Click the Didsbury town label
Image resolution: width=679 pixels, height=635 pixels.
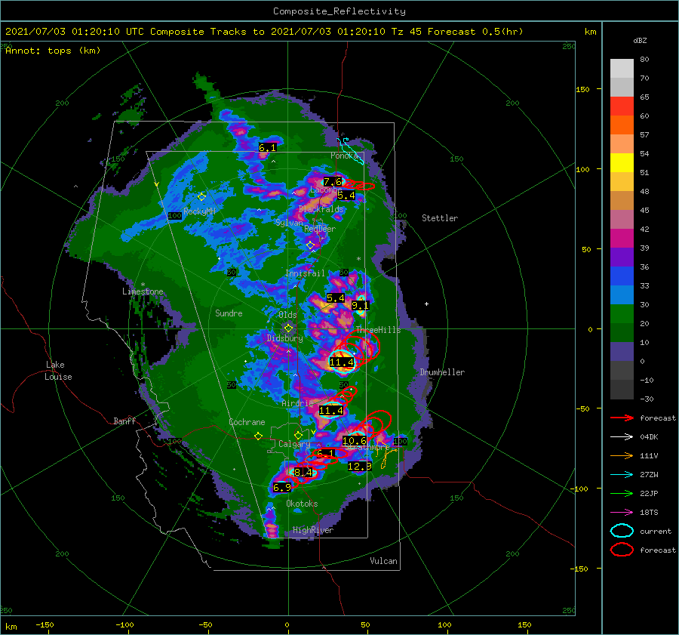[x=284, y=338]
